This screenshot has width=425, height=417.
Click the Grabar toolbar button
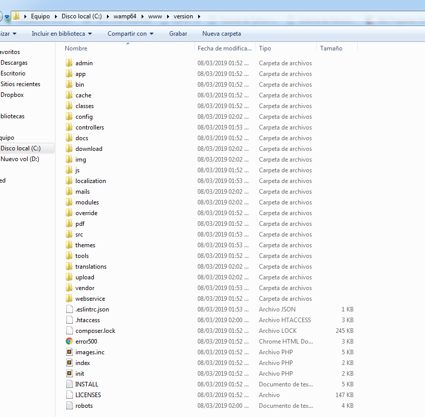coord(178,34)
